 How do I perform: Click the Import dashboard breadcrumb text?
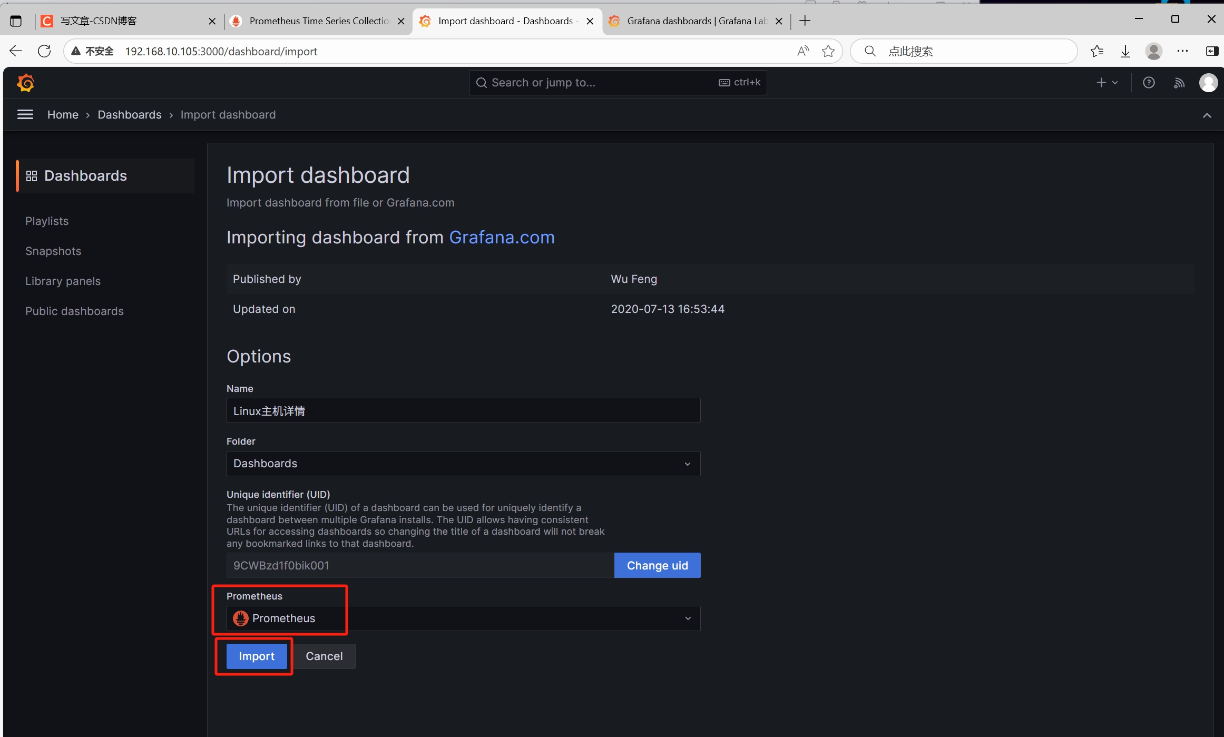tap(228, 115)
